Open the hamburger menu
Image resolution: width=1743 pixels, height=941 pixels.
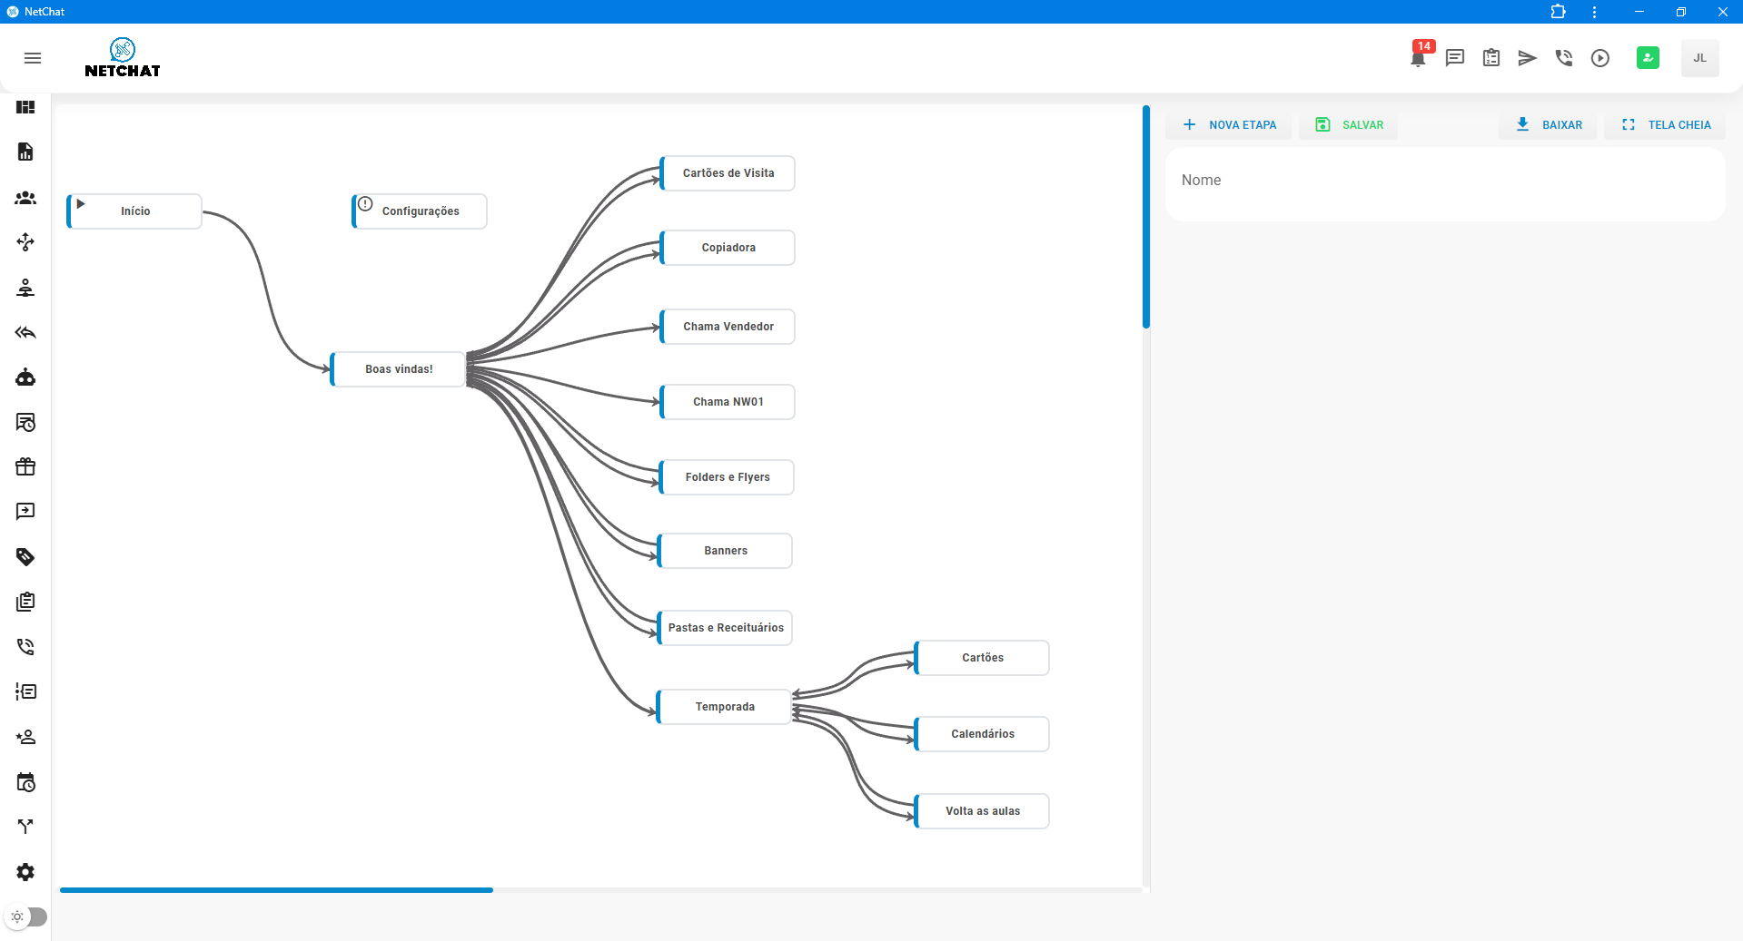click(x=33, y=58)
